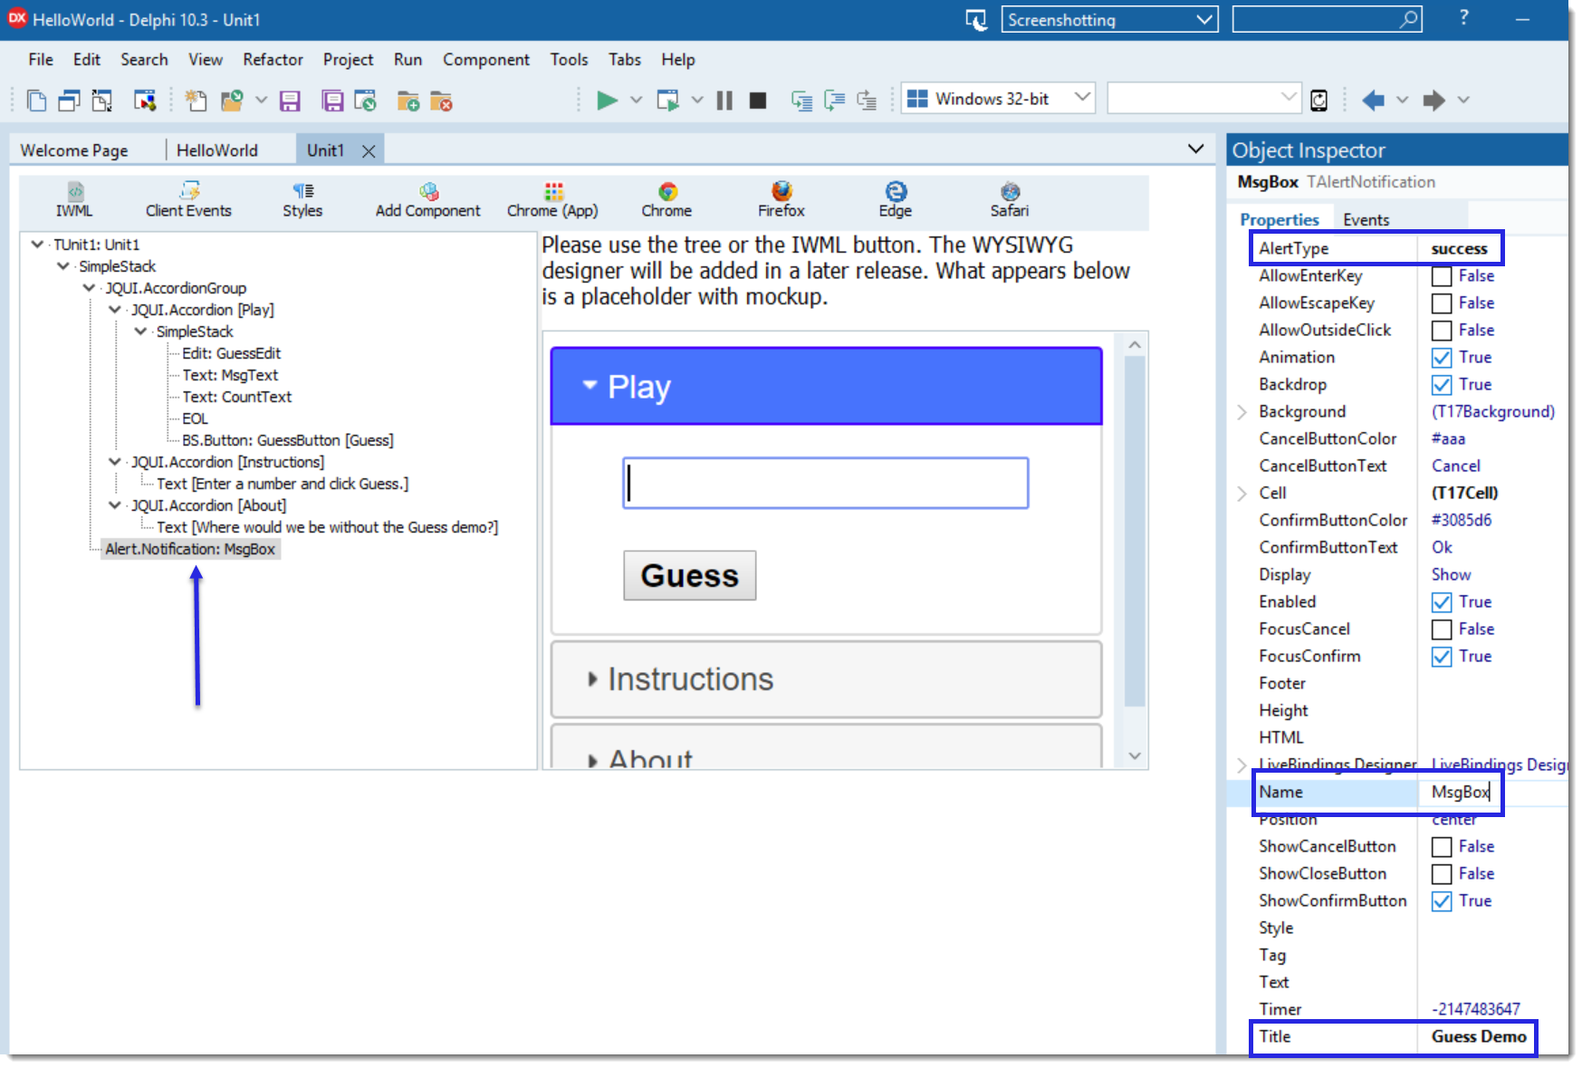Click the Guess button in mockup
Image resolution: width=1582 pixels, height=1068 pixels.
click(689, 576)
